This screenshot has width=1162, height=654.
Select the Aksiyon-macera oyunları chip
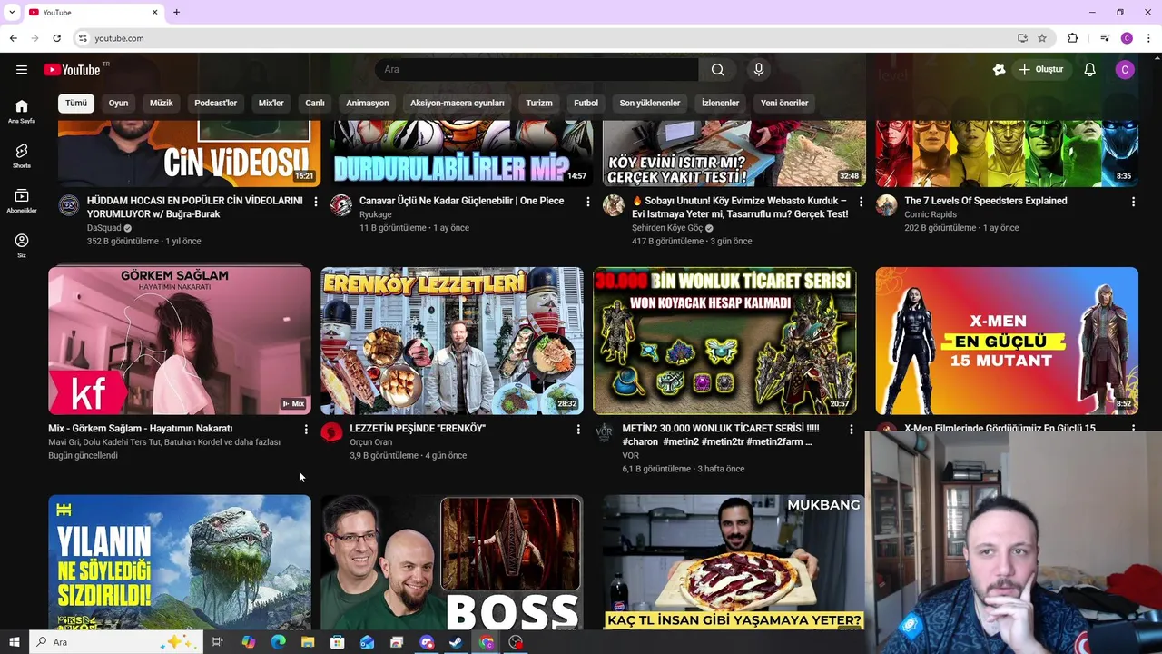tap(458, 103)
